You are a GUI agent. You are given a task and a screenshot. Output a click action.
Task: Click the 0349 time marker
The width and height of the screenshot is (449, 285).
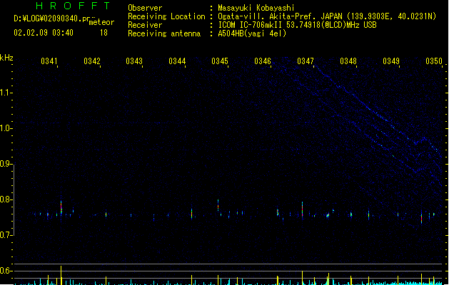tap(391, 61)
